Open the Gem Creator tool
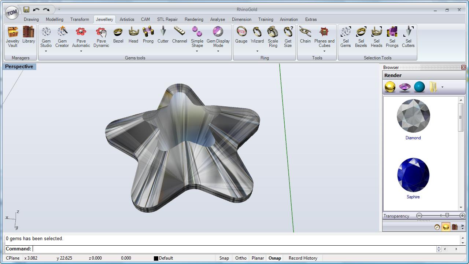Viewport: 469px width, 264px height. [62, 37]
